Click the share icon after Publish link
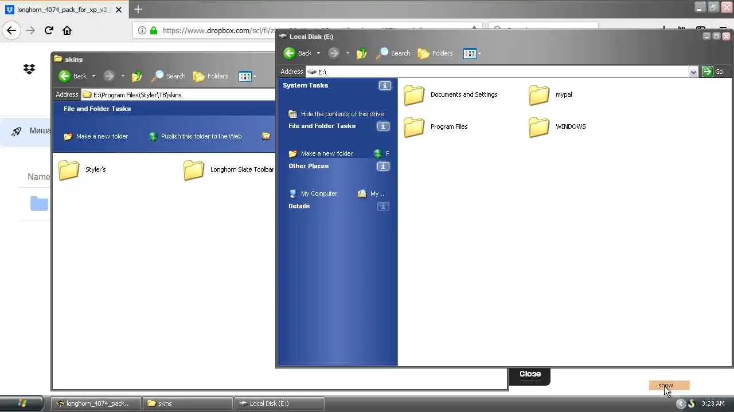 coord(266,136)
